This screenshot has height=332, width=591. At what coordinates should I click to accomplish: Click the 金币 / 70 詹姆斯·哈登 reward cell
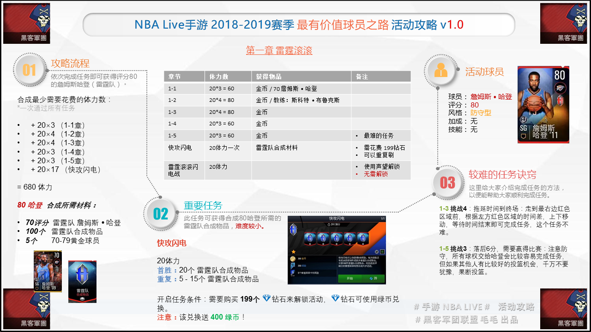[x=301, y=88]
